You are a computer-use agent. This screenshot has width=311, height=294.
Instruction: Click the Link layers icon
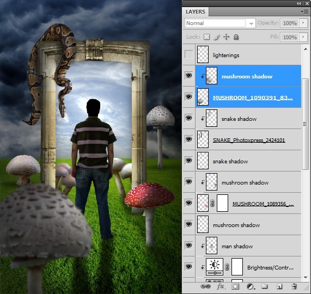point(205,286)
